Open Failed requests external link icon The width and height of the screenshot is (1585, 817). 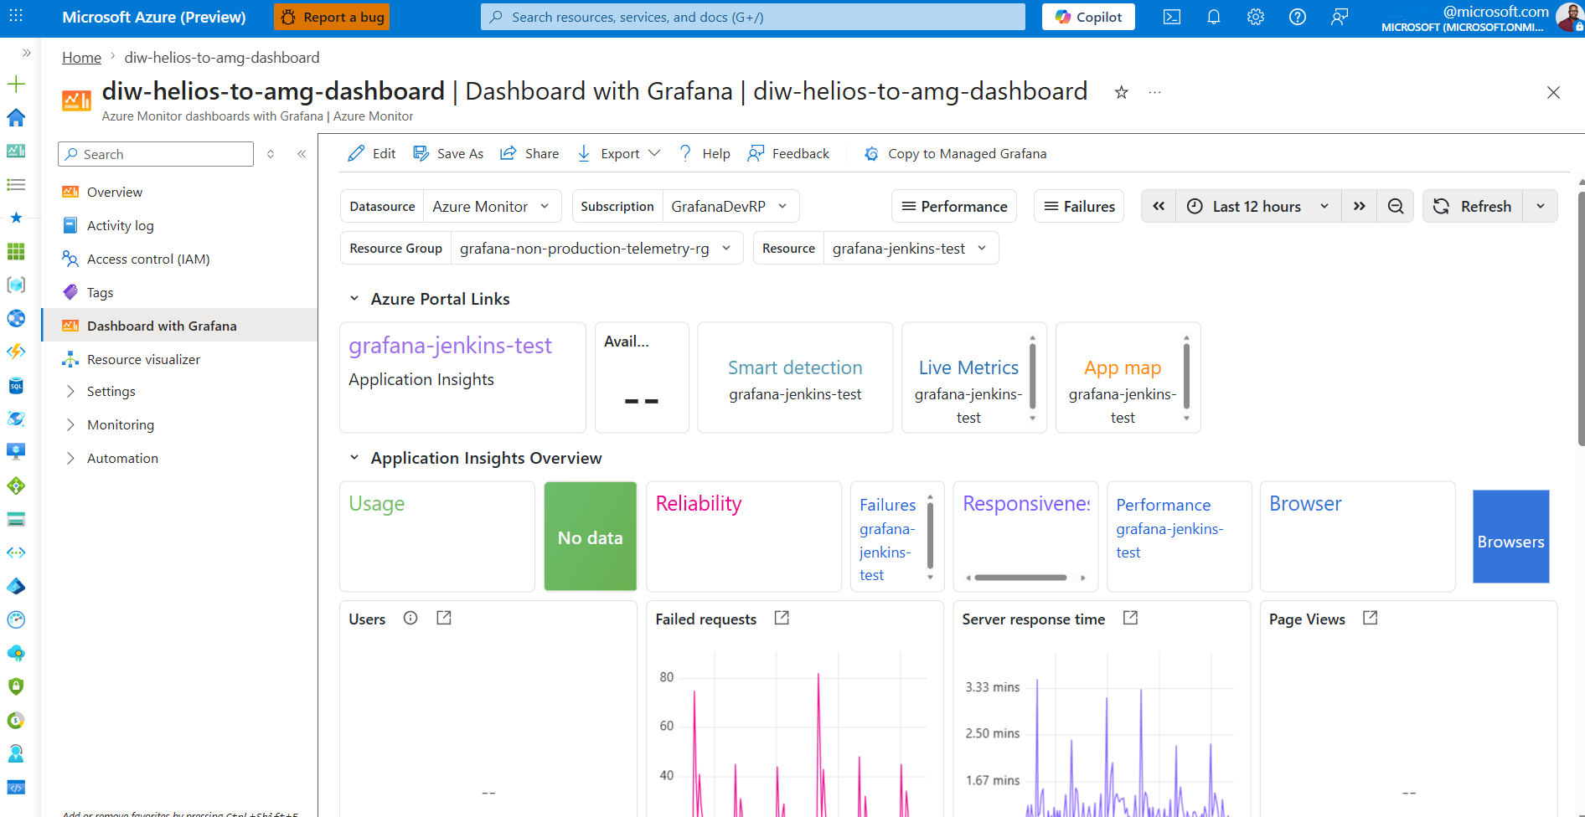(782, 618)
